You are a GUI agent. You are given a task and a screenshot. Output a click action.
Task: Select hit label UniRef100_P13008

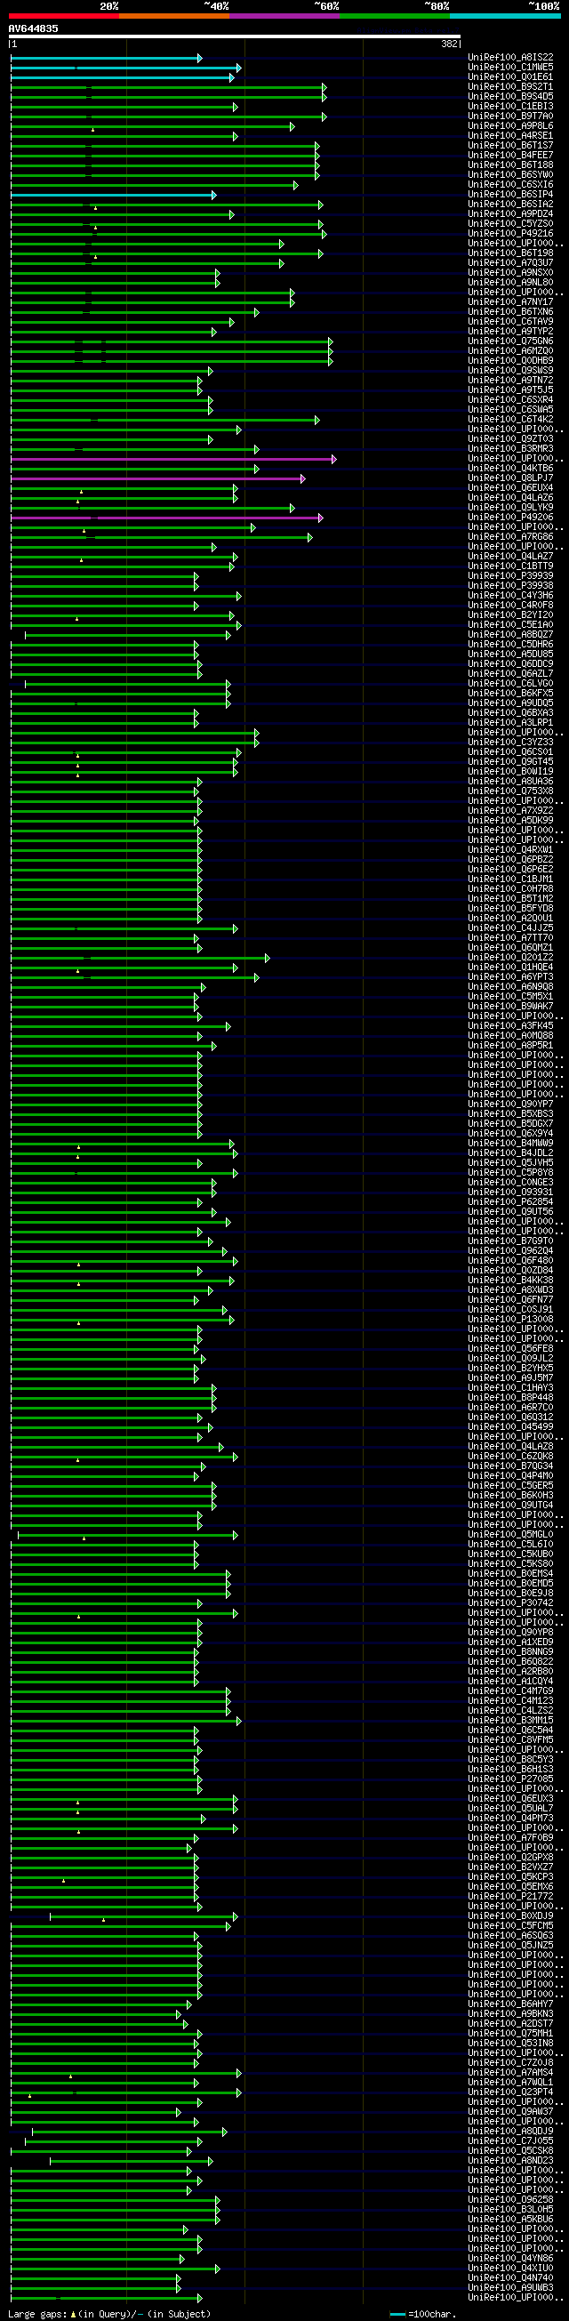click(510, 1319)
